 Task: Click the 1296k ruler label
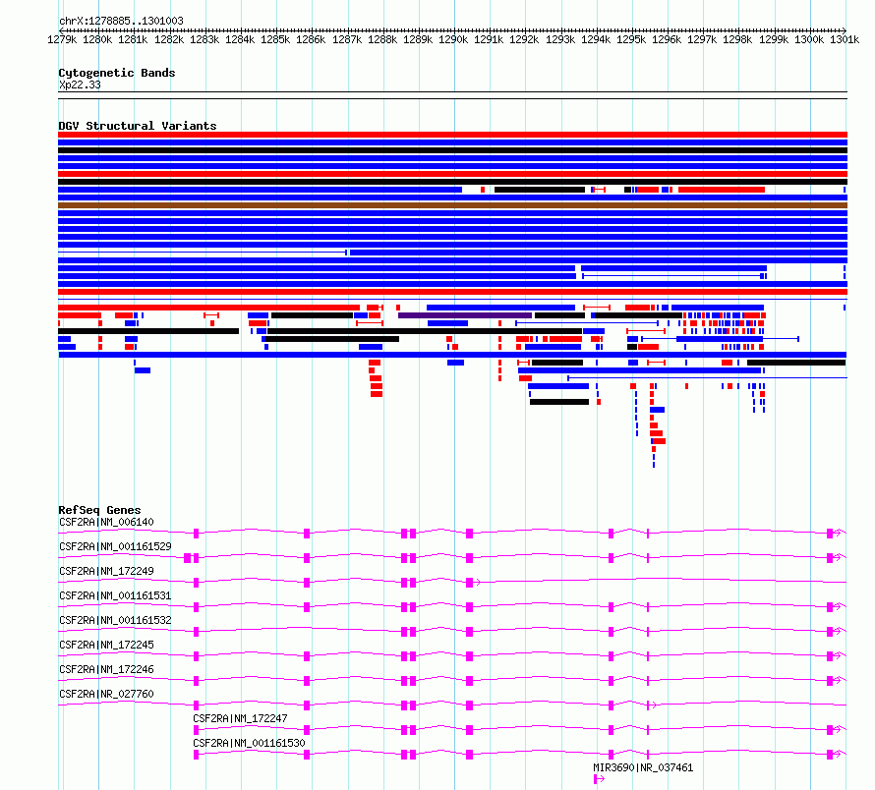coord(667,39)
